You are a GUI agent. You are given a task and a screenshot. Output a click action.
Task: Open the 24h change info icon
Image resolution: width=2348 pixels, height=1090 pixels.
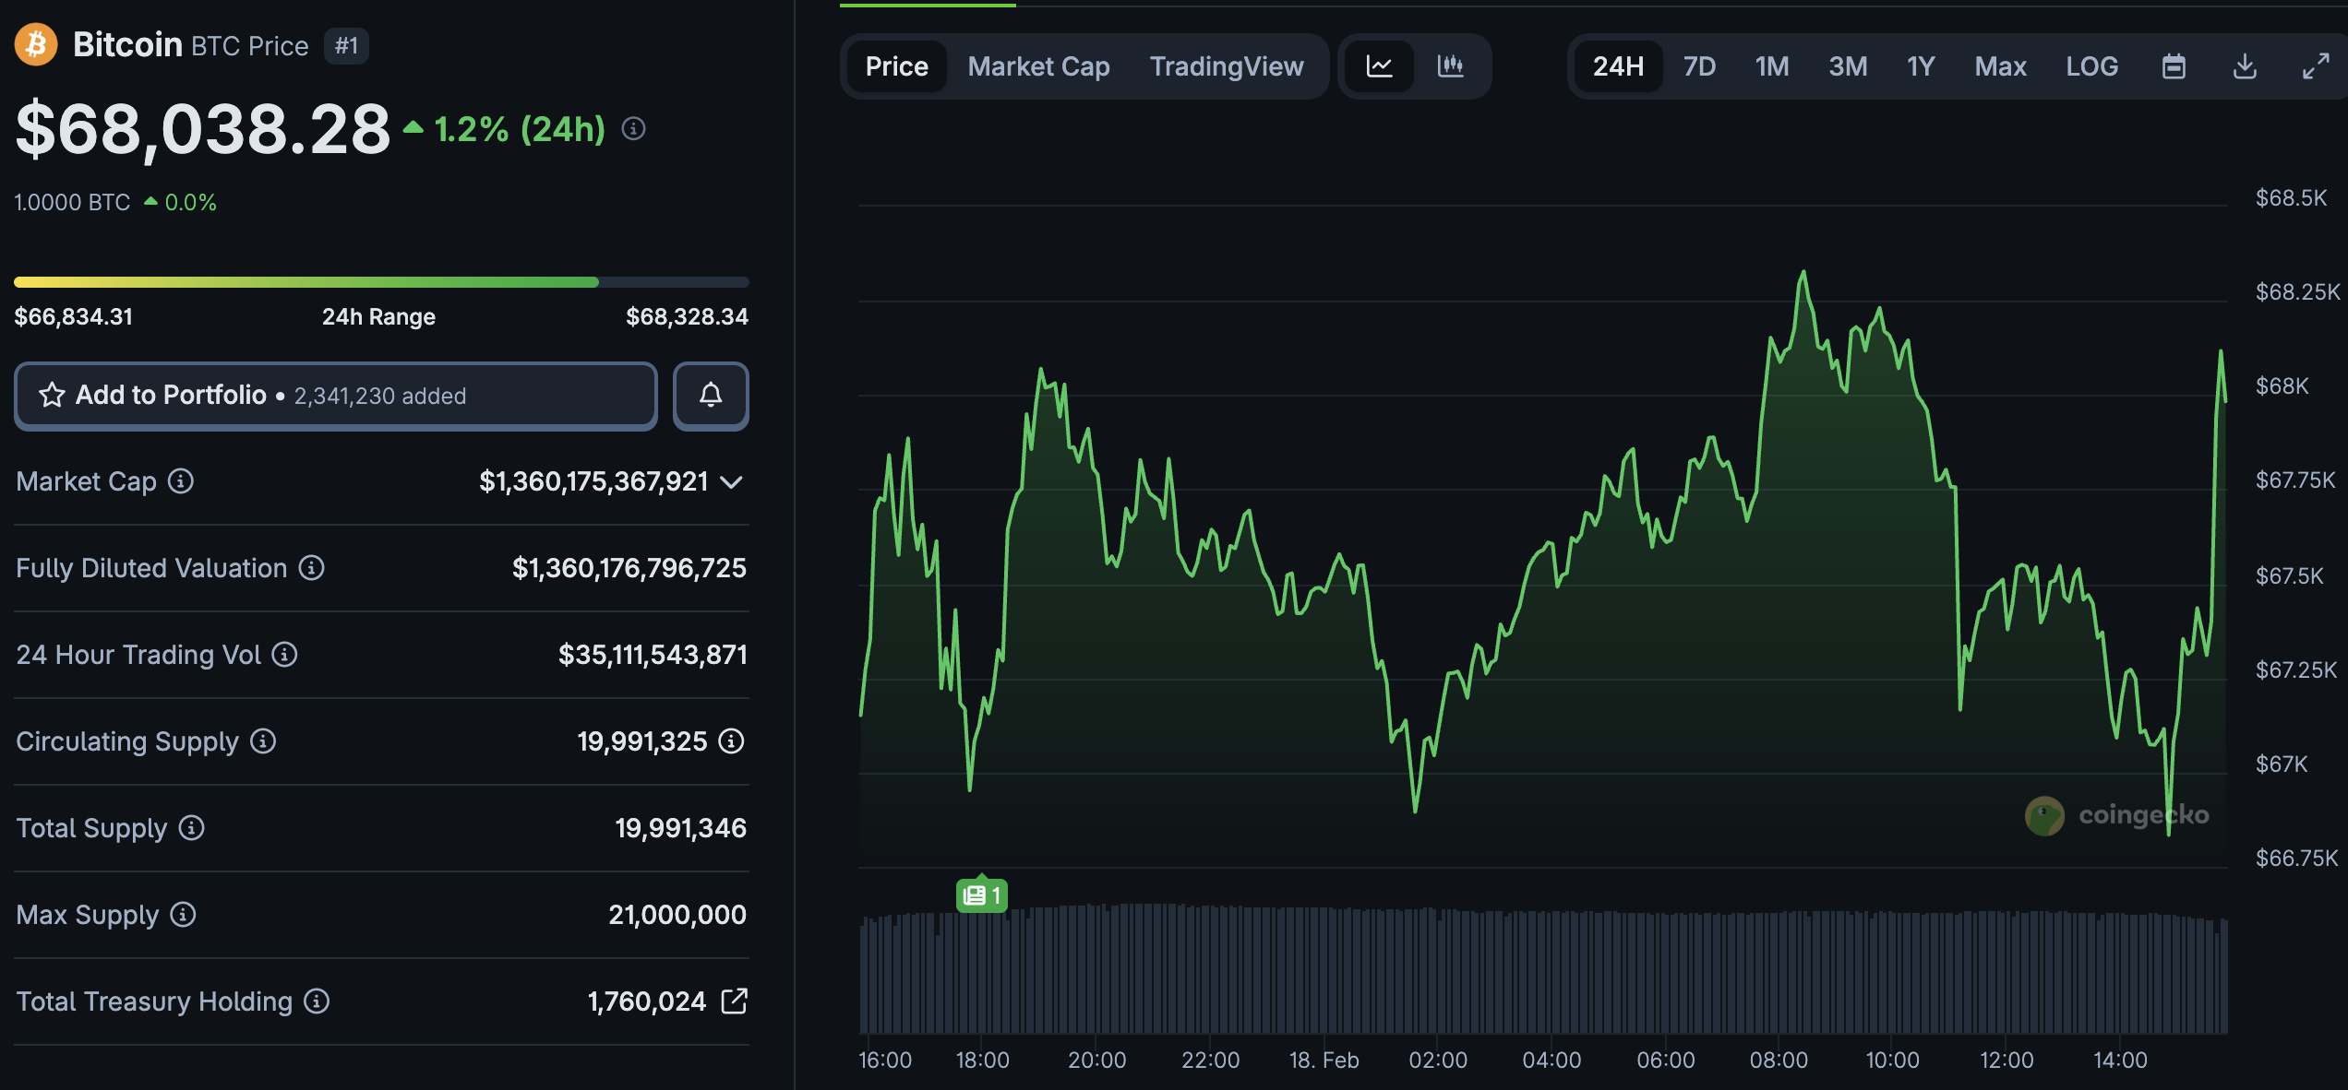[633, 129]
